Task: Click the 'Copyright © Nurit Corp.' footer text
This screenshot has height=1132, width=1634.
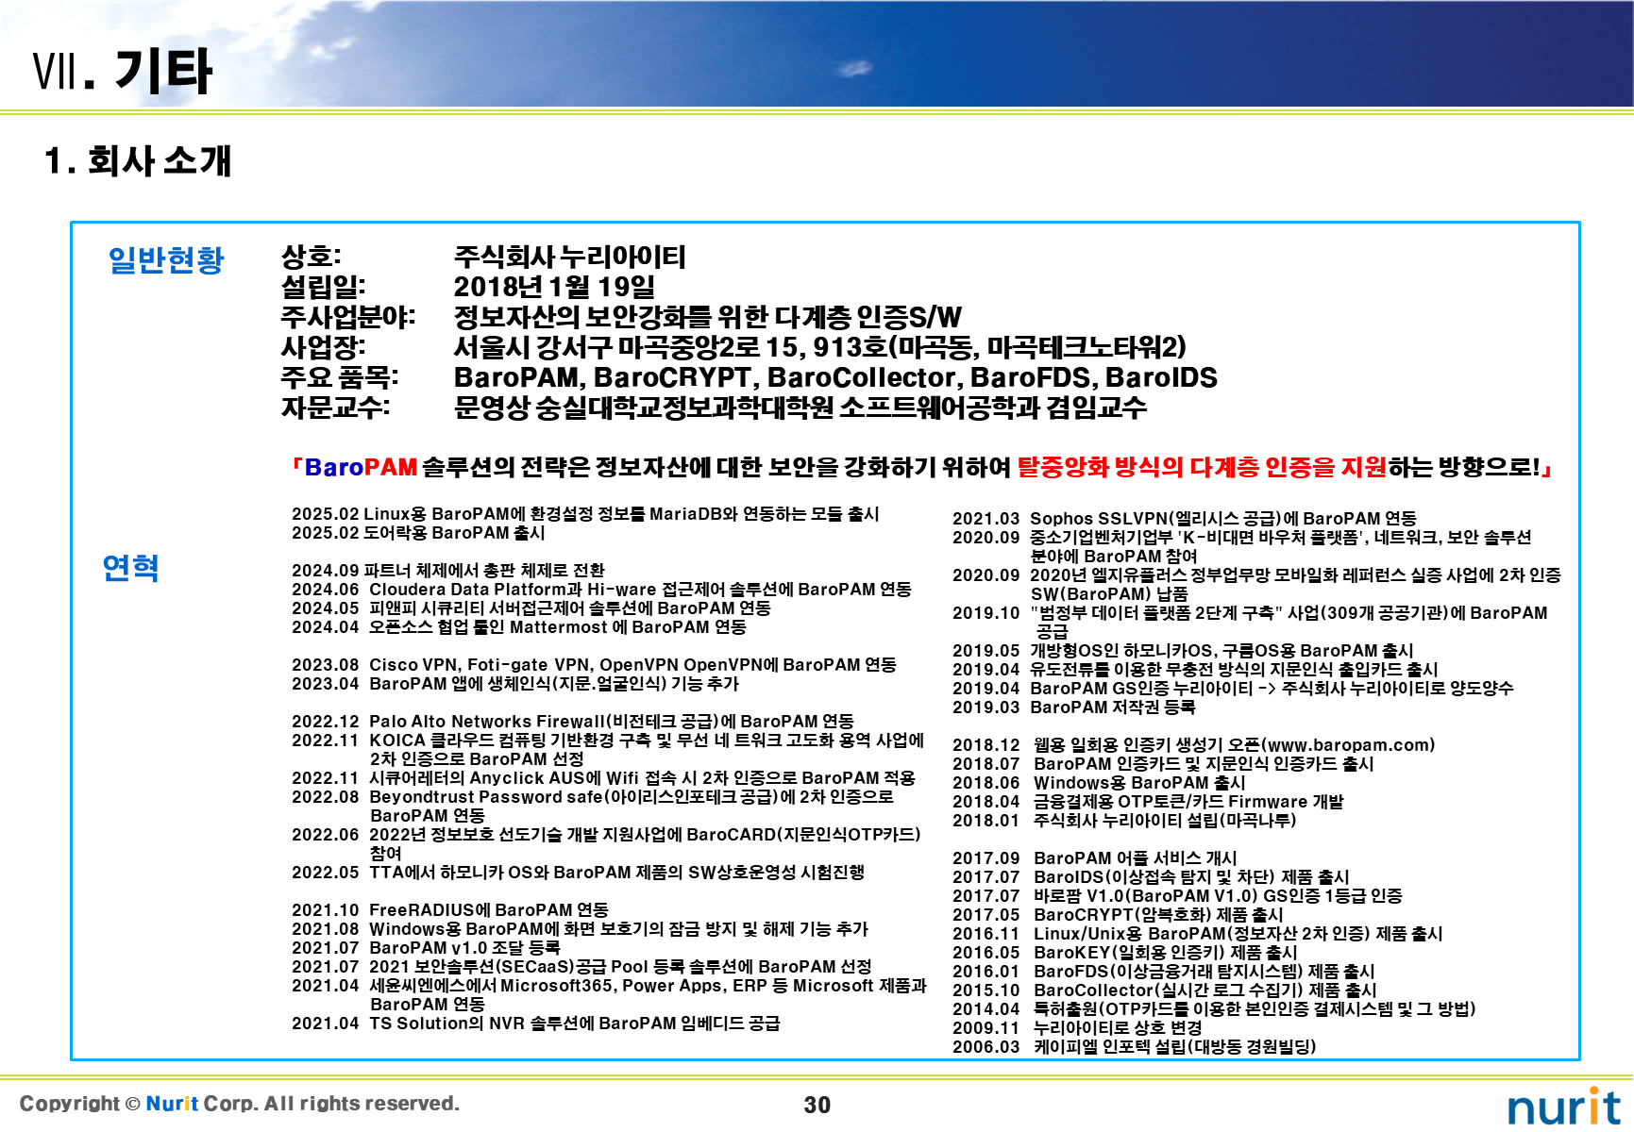Action: [x=240, y=1104]
